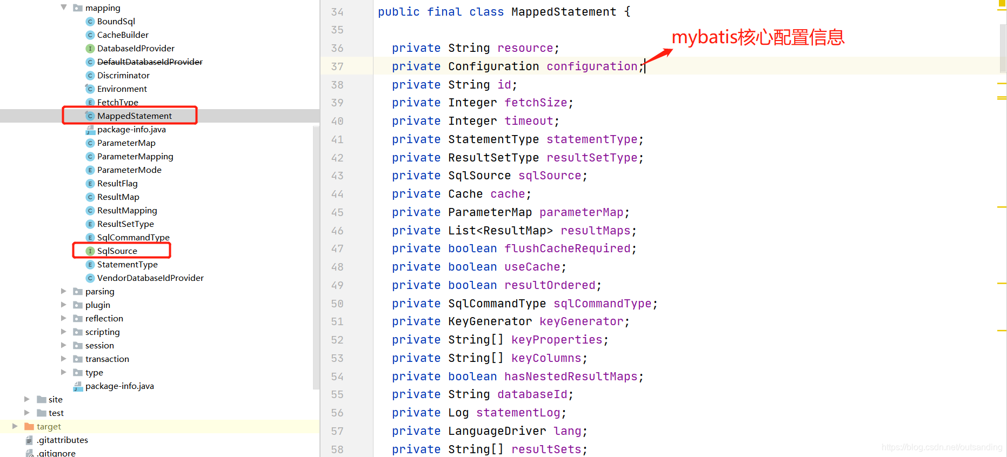Viewport: 1007px width, 457px height.
Task: Expand the test folder
Action: click(27, 413)
